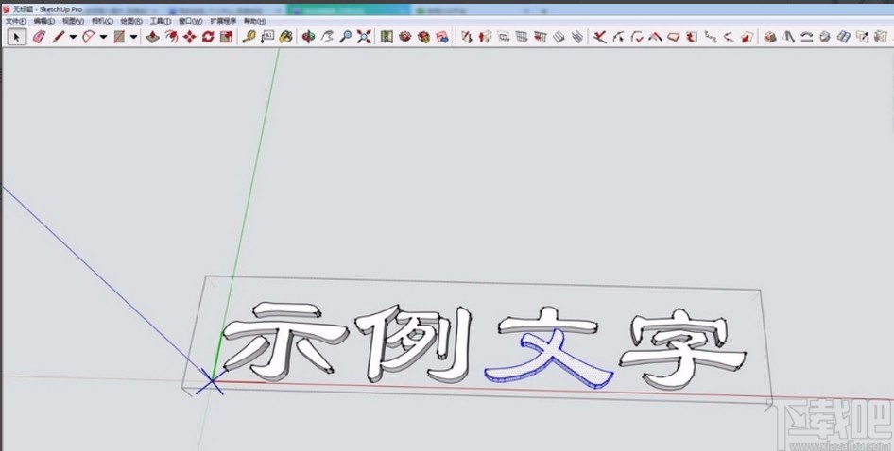The width and height of the screenshot is (894, 451).
Task: Open the 文件(F) menu
Action: 15,21
